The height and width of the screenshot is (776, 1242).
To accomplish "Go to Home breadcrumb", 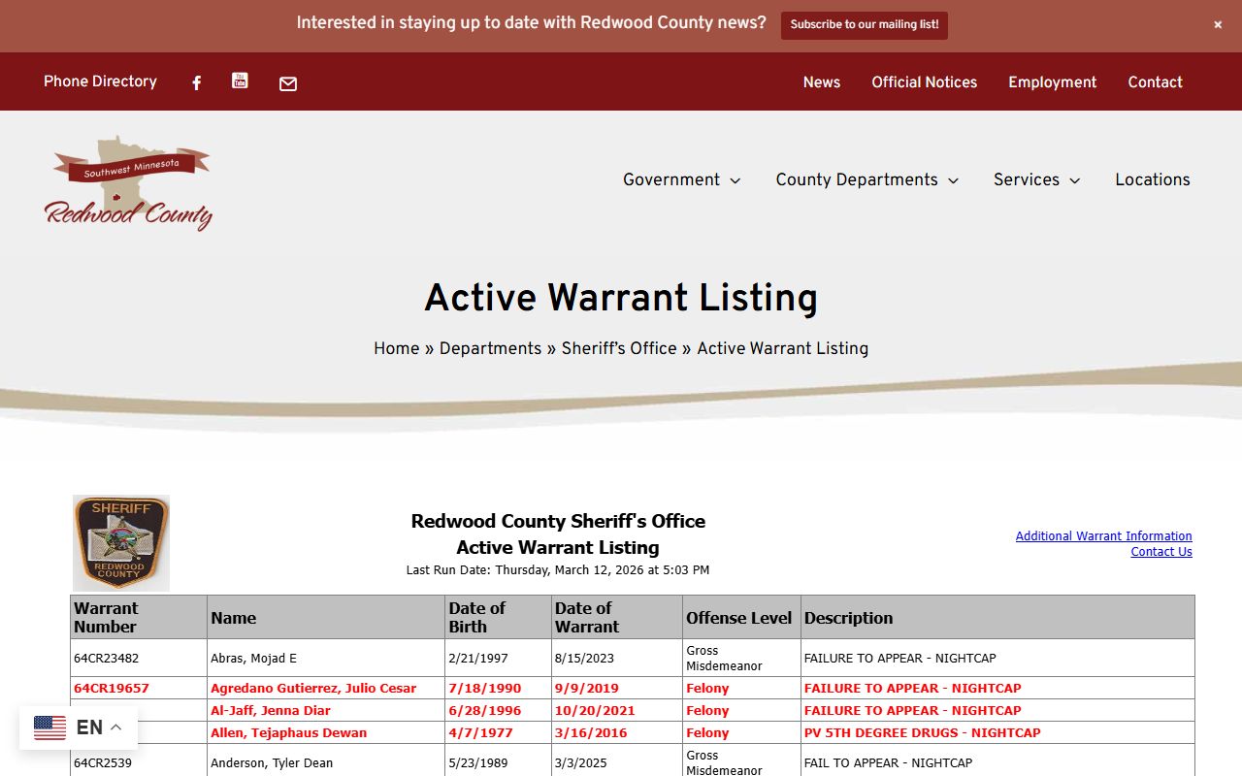I will point(397,348).
